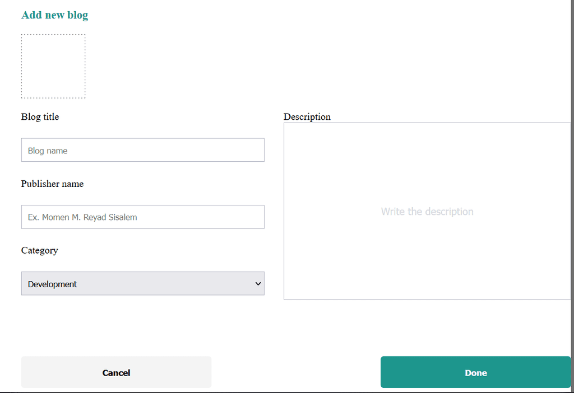The width and height of the screenshot is (574, 393).
Task: Open the Category dropdown showing Development
Action: [x=143, y=283]
